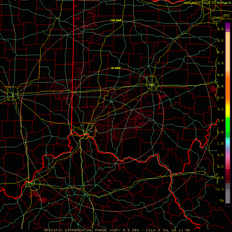
Task: Click the 9.0 legend value
Action: pyautogui.click(x=220, y=41)
